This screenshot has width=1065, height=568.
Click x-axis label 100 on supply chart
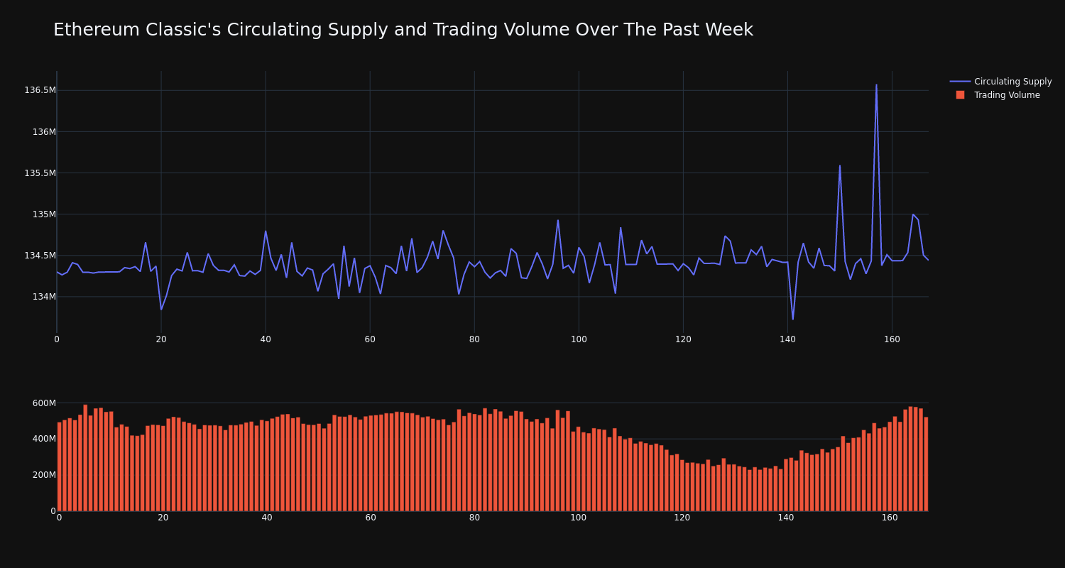click(x=579, y=339)
